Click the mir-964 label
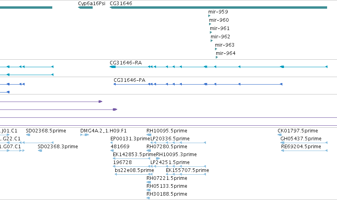Screen dimensions: 337x200 (x=225, y=53)
